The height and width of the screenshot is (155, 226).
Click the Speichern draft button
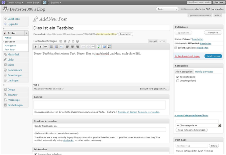click(183, 33)
